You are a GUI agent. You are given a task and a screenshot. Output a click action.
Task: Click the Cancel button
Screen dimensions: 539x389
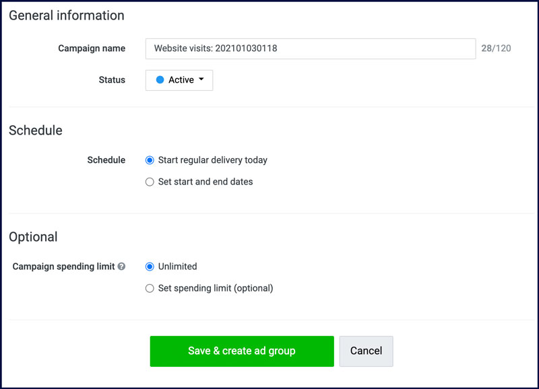(x=366, y=351)
